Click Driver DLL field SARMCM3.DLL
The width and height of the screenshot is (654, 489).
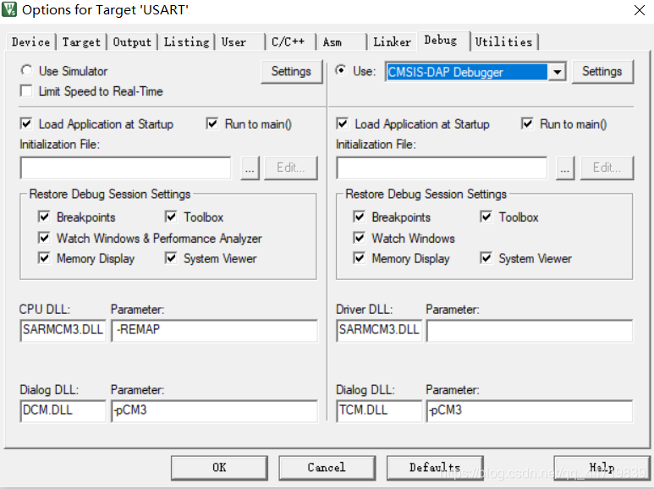click(x=379, y=330)
